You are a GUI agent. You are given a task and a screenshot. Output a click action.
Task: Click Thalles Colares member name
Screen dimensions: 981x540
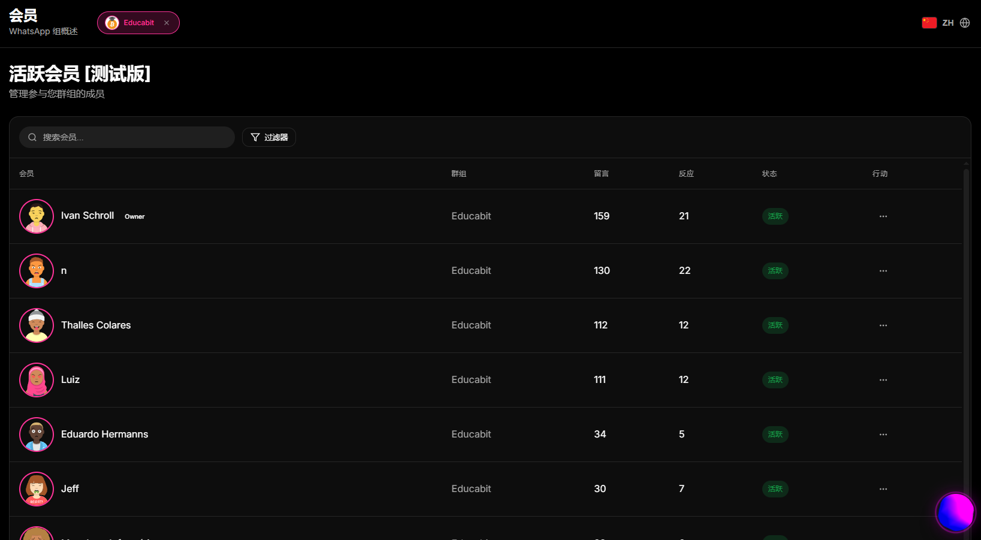coord(96,325)
